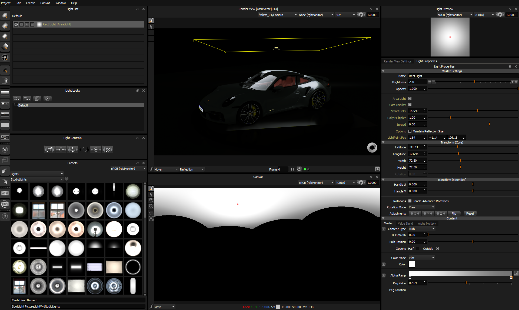Screen dimensions: 519x310
Task: Click the dashed-outline dark light tool
Action: coord(5,70)
